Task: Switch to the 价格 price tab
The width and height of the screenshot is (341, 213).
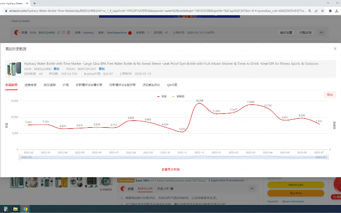Action: coord(66,85)
